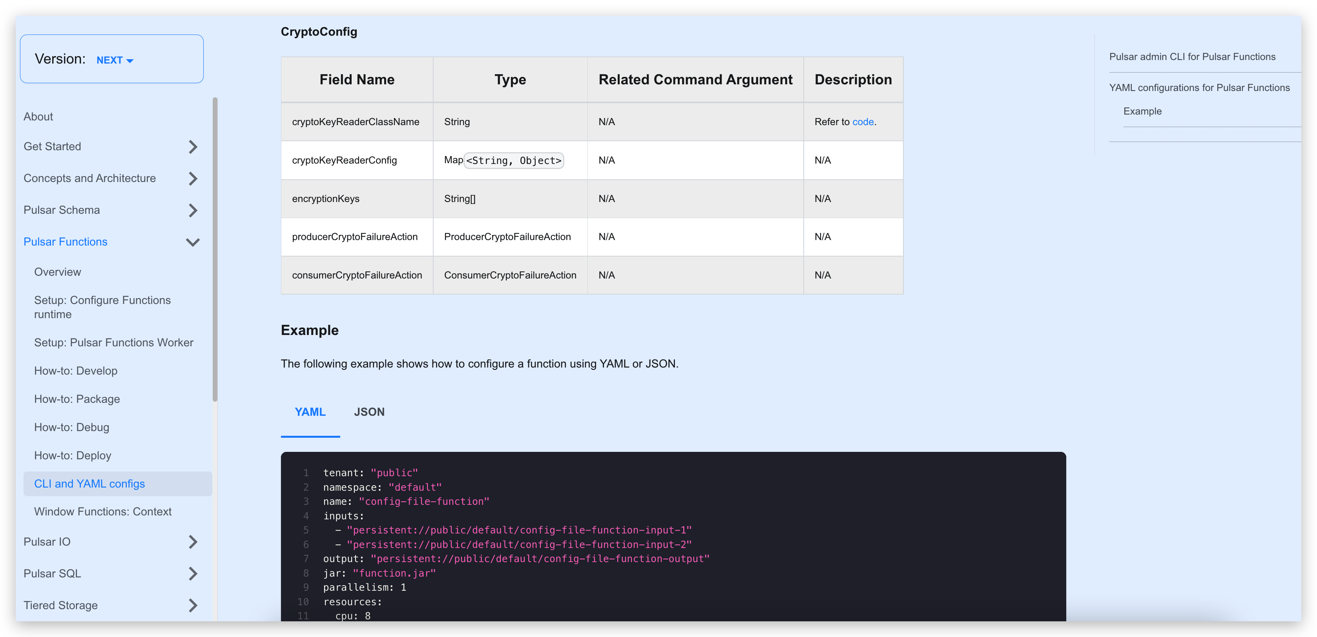The image size is (1317, 637).
Task: Expand the Get Started section chevron
Action: (x=193, y=147)
